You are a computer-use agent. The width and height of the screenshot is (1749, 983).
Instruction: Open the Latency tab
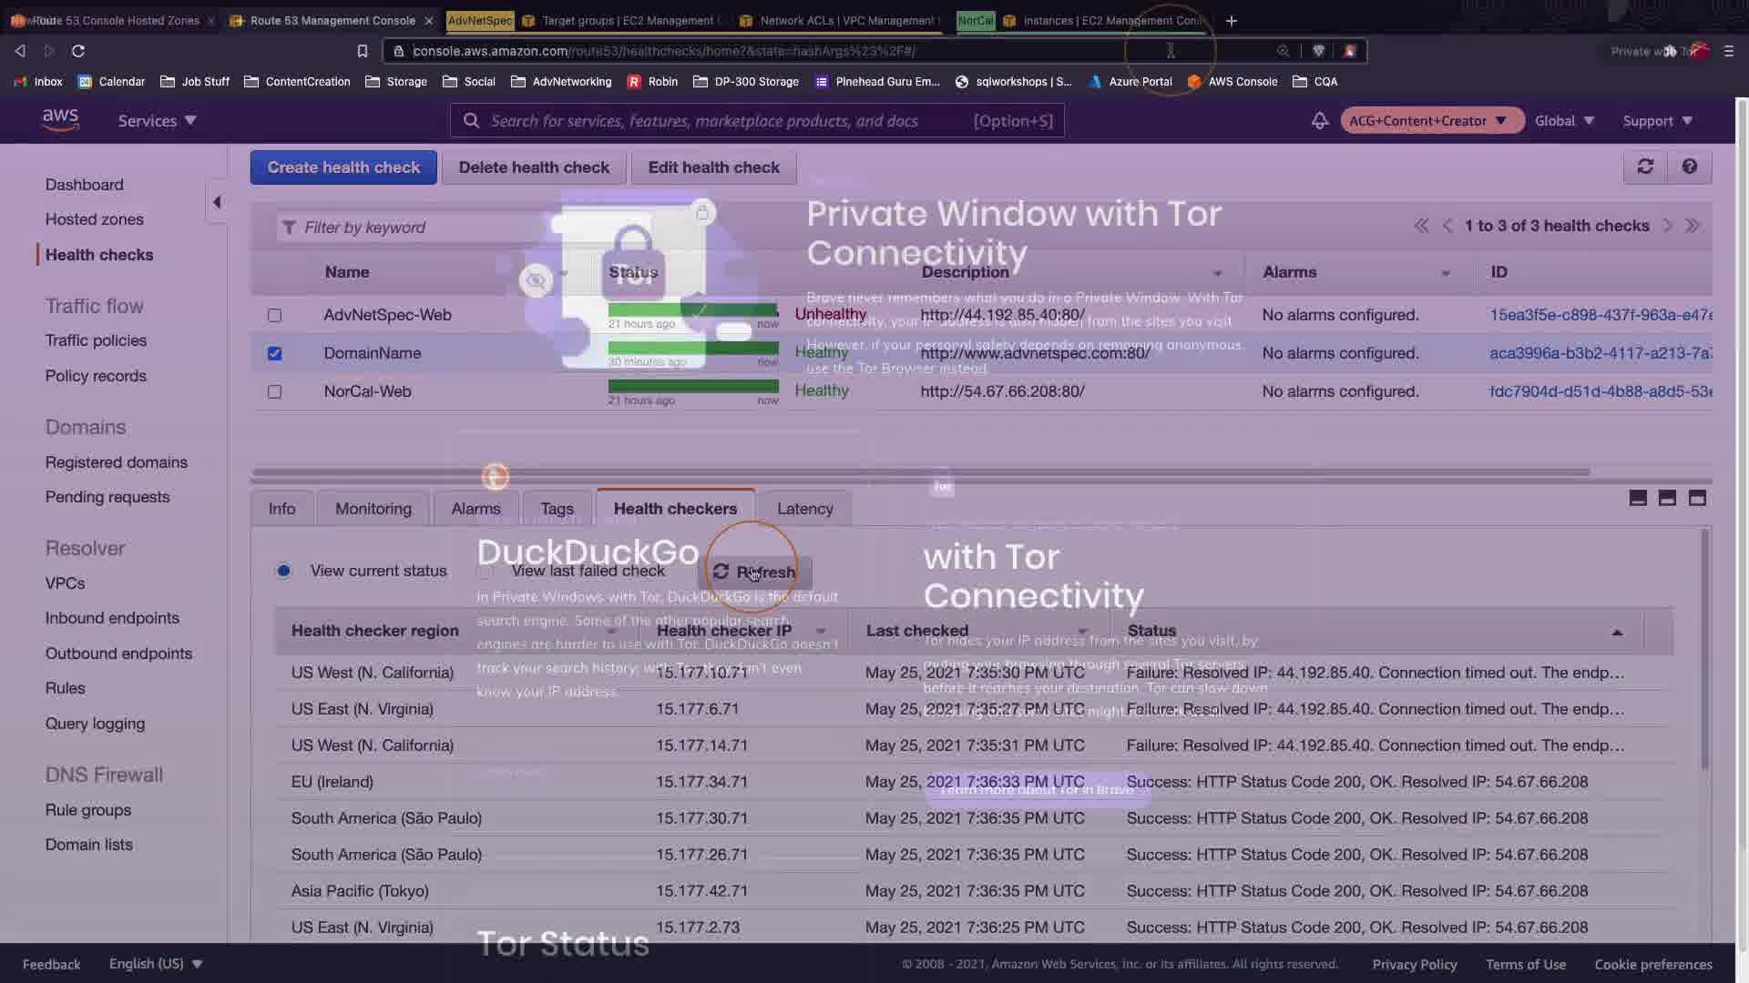coord(804,509)
